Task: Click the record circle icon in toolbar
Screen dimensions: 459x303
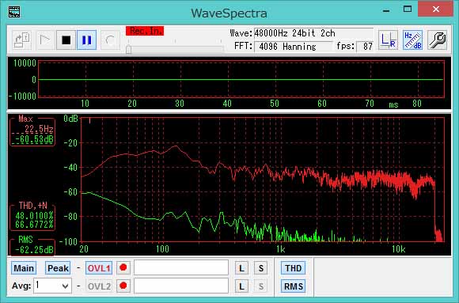Action: pyautogui.click(x=110, y=40)
